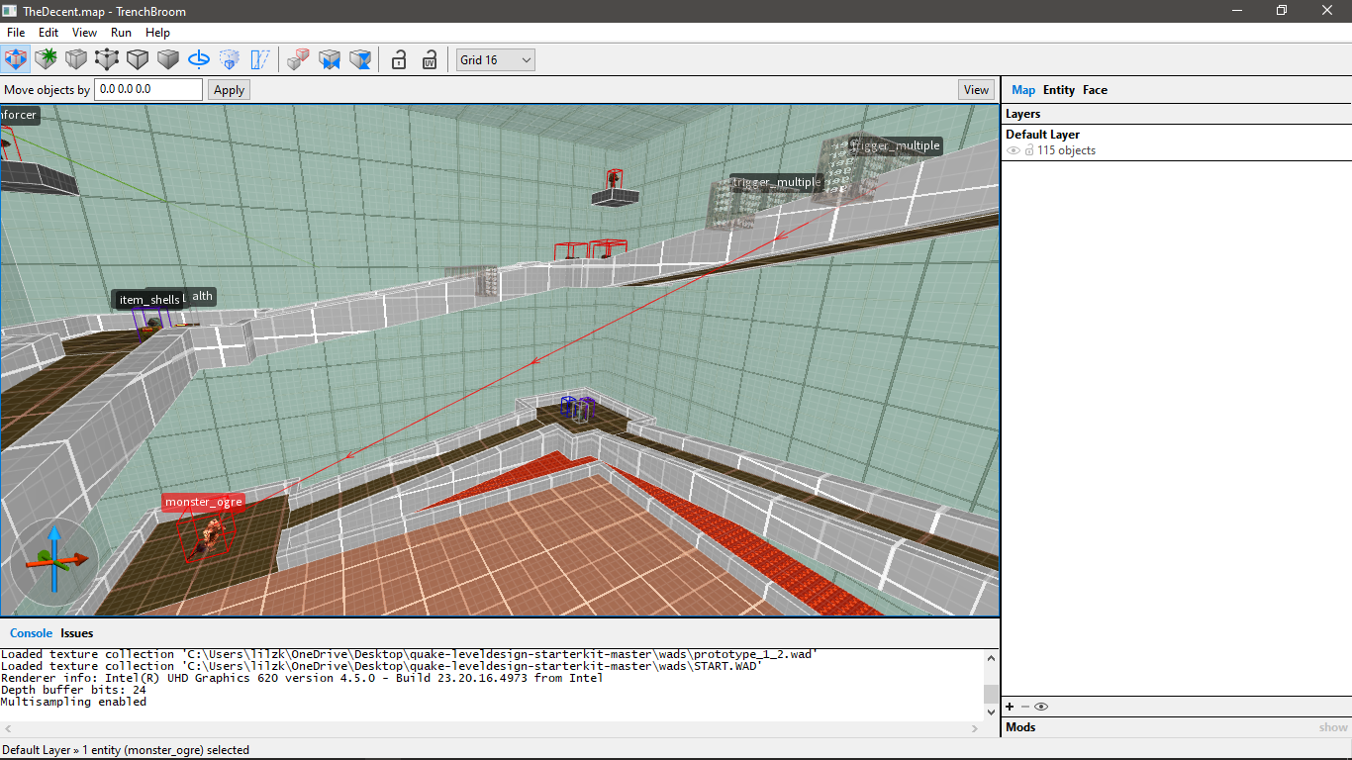Click the 'show' link for Mods
Image resolution: width=1352 pixels, height=760 pixels.
(x=1333, y=727)
